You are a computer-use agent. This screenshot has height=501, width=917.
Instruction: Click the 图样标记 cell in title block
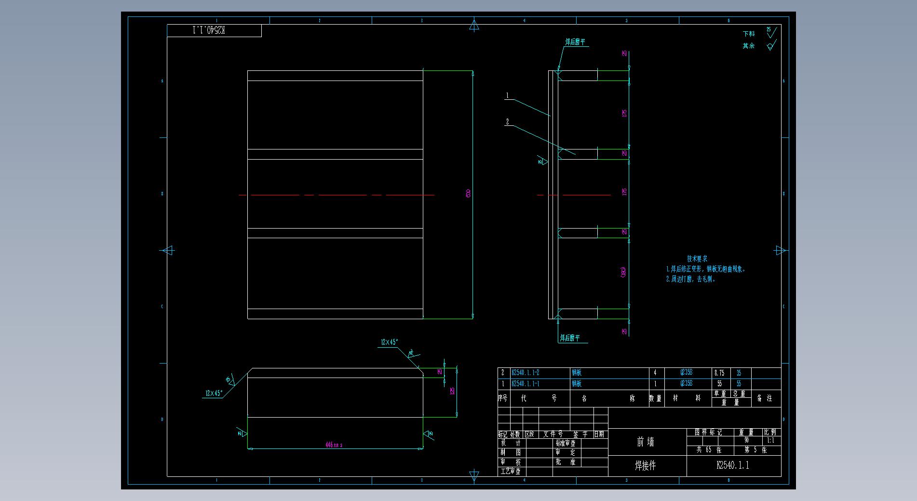click(x=708, y=433)
